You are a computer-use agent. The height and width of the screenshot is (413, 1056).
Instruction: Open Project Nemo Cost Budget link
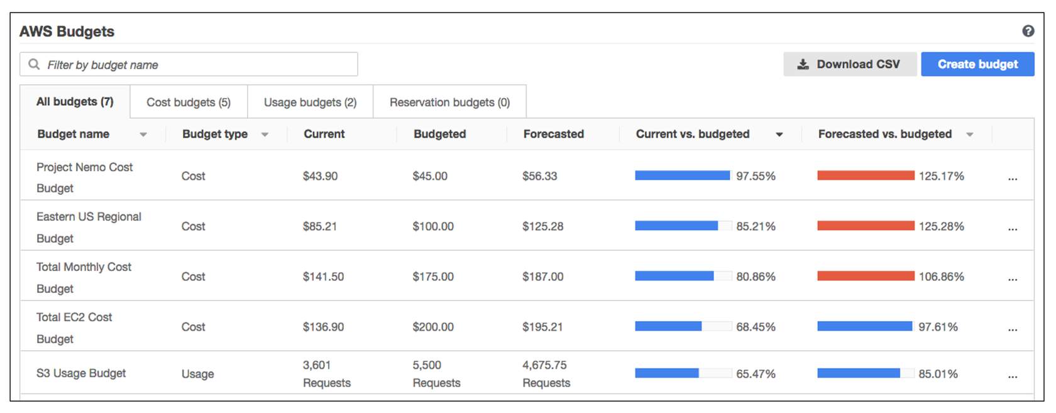pyautogui.click(x=84, y=177)
